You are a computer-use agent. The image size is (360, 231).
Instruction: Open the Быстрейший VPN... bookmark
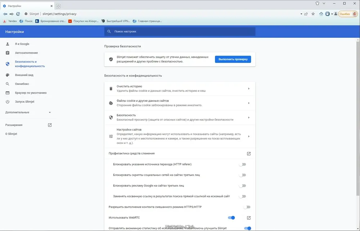pos(116,21)
